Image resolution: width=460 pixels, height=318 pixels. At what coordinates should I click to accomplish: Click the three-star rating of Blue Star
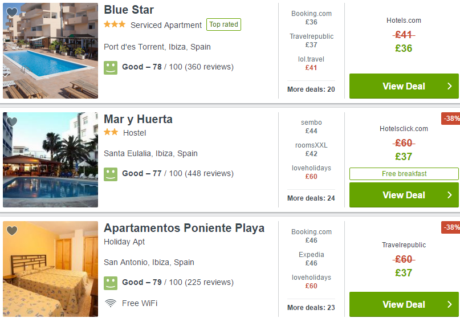115,25
